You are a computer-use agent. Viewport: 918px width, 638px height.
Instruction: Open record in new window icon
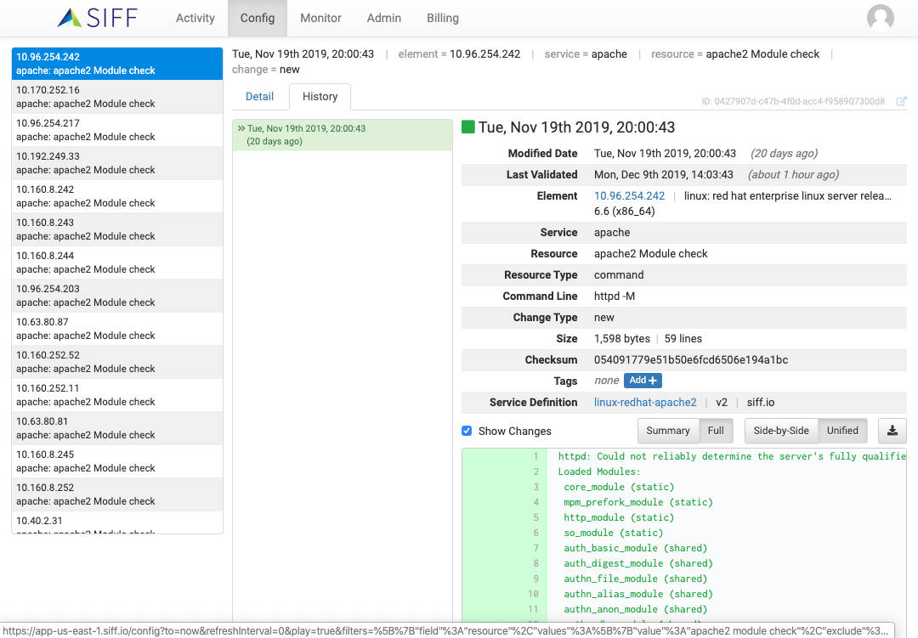click(902, 101)
